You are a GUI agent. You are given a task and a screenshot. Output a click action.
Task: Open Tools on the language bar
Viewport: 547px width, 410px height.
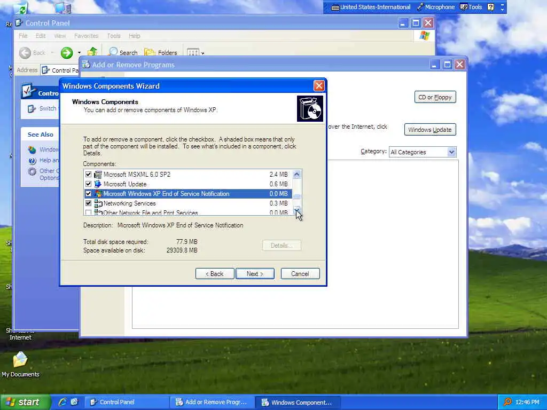tap(471, 7)
